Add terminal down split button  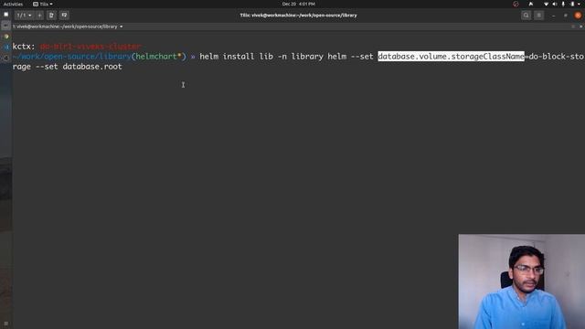point(64,16)
